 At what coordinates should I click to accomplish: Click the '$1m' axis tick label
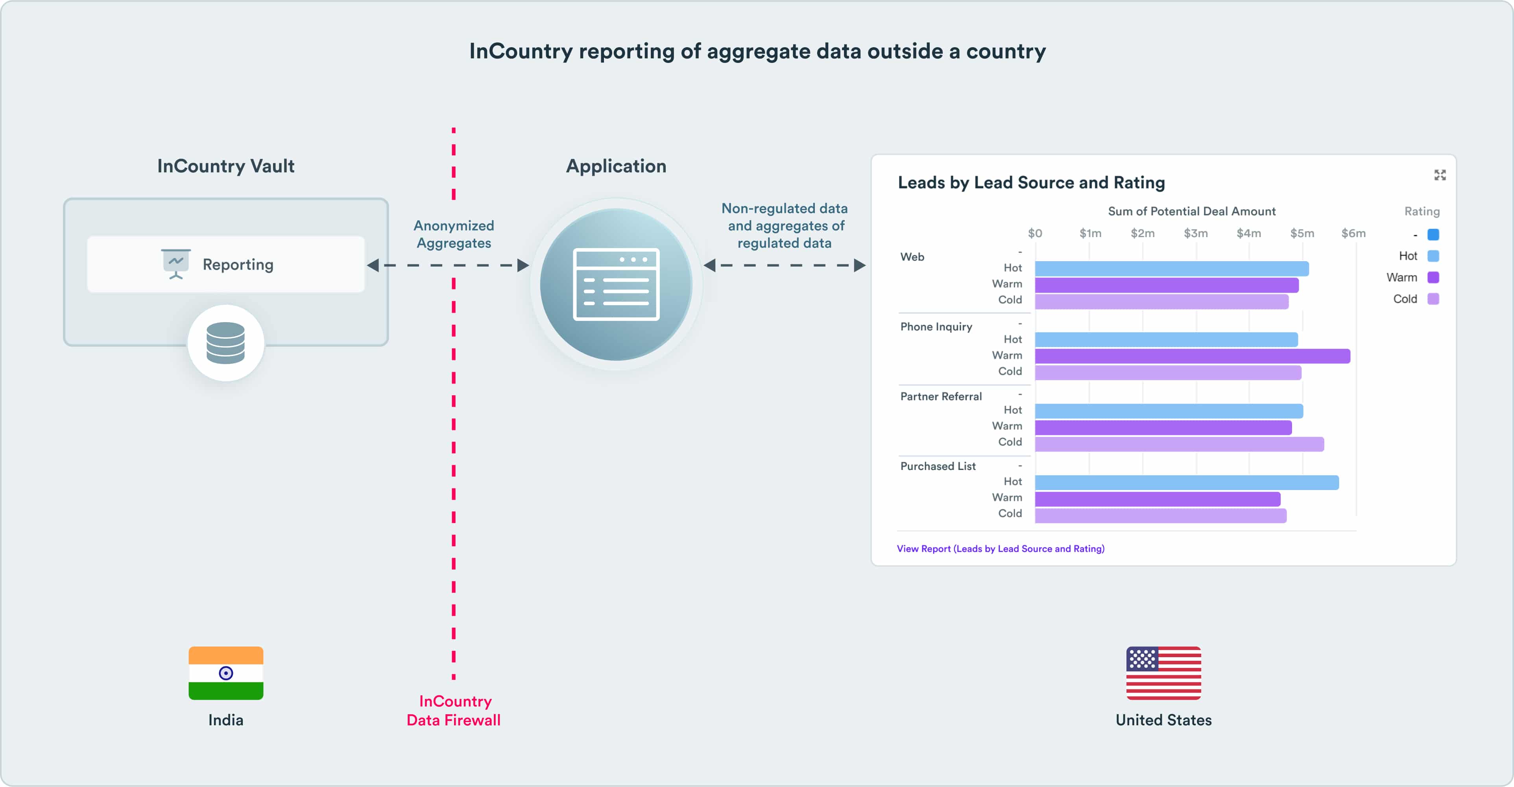[x=1090, y=233]
